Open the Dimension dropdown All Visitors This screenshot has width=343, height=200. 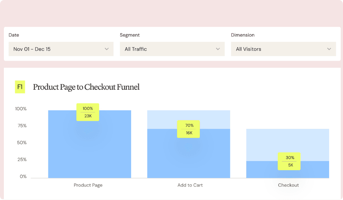tap(284, 49)
